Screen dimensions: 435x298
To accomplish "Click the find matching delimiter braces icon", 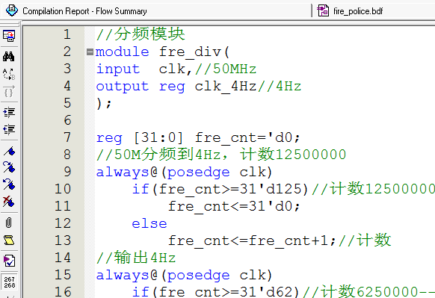I will [x=9, y=91].
